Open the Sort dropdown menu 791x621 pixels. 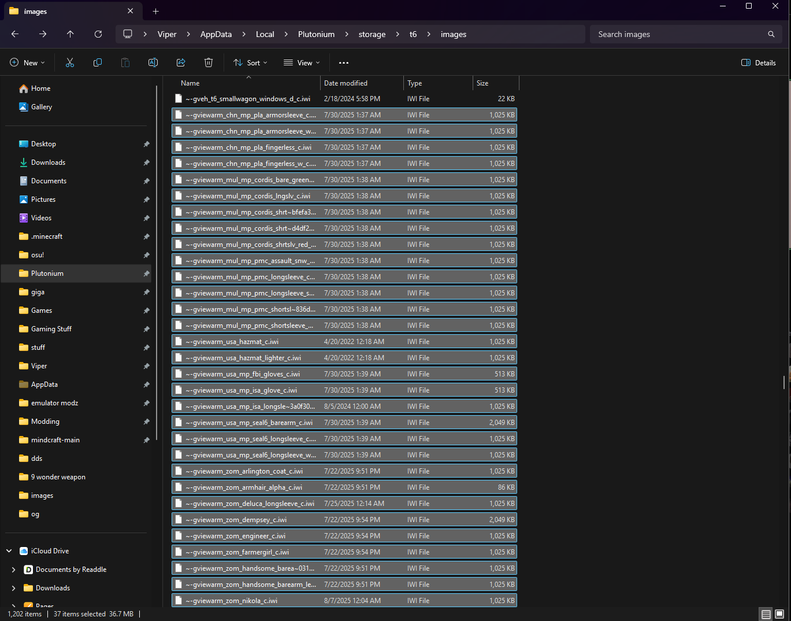pyautogui.click(x=250, y=62)
